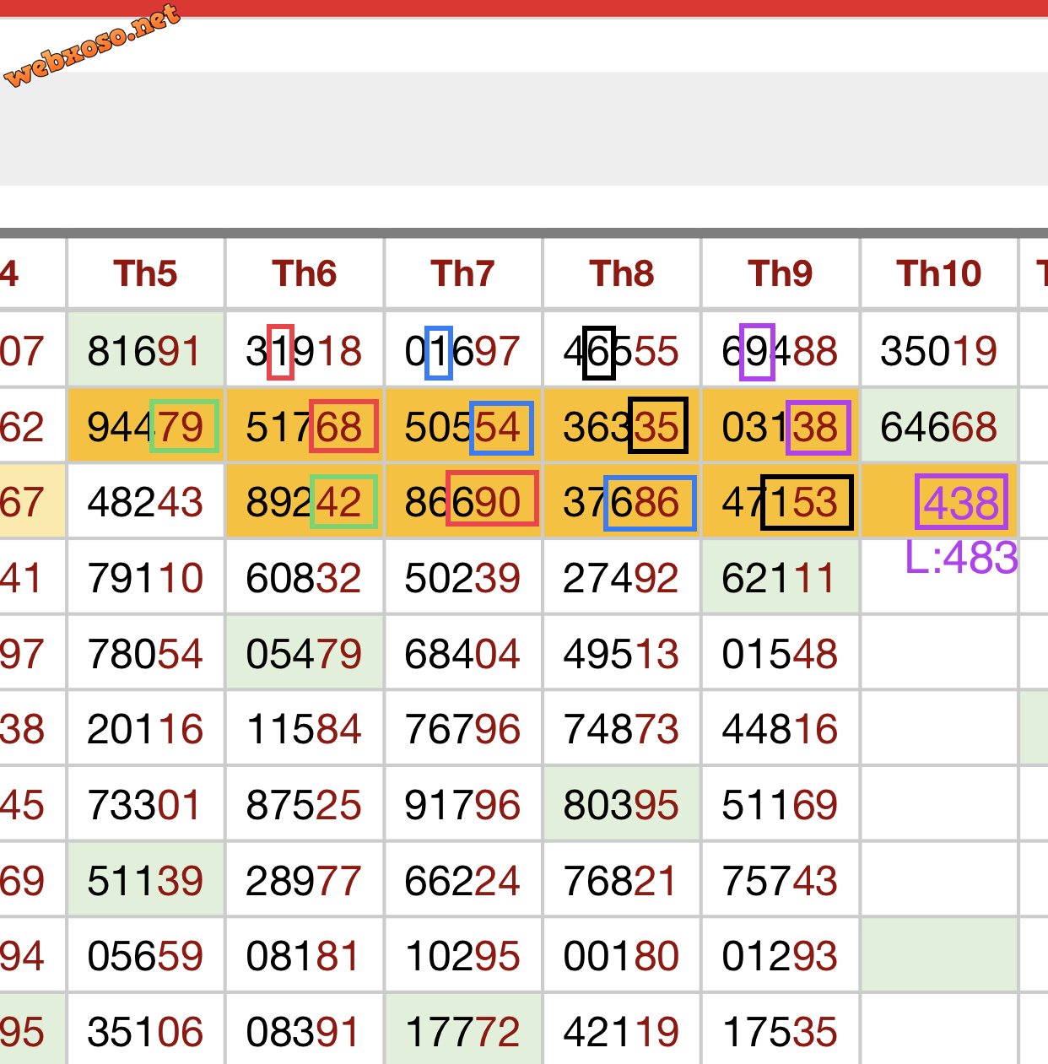Select the Th8 column header
The width and height of the screenshot is (1048, 1064).
point(622,274)
